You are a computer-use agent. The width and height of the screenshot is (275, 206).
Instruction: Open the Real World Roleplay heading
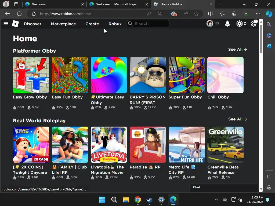pyautogui.click(x=39, y=120)
